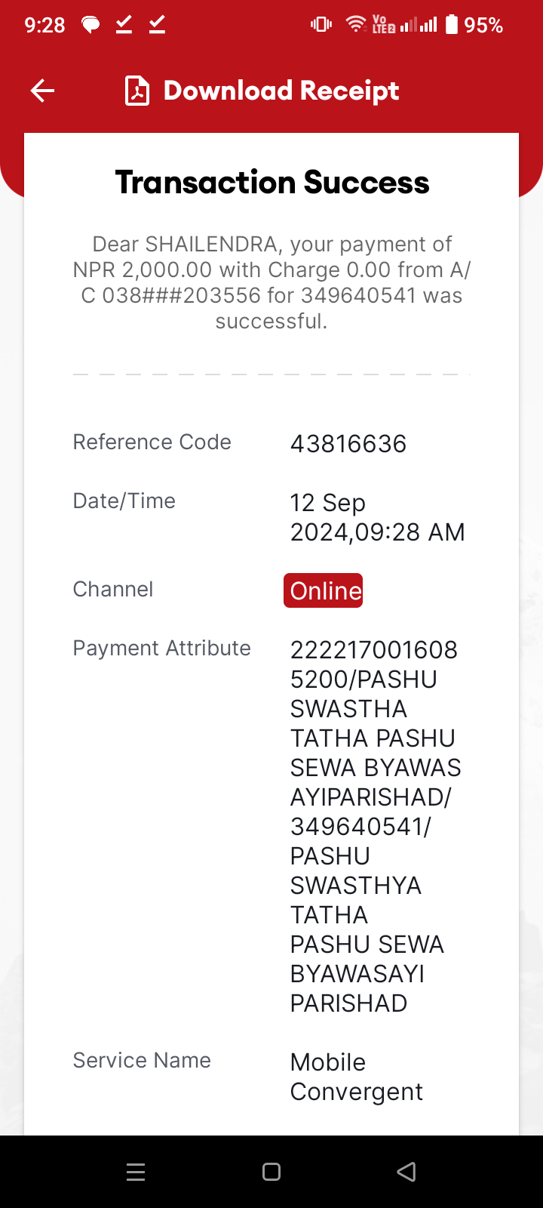The height and width of the screenshot is (1208, 543).
Task: Tap the 9:28 status bar clock
Action: [x=45, y=26]
